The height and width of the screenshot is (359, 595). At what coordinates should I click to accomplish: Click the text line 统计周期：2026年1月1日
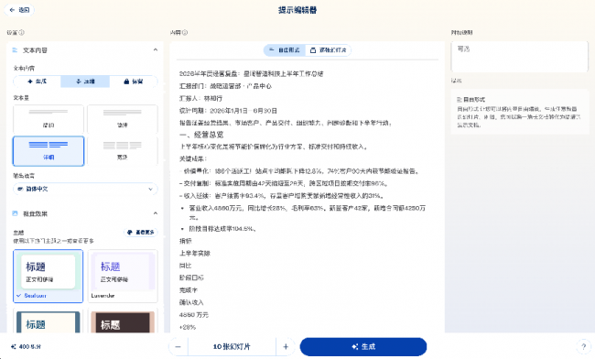pyautogui.click(x=228, y=111)
